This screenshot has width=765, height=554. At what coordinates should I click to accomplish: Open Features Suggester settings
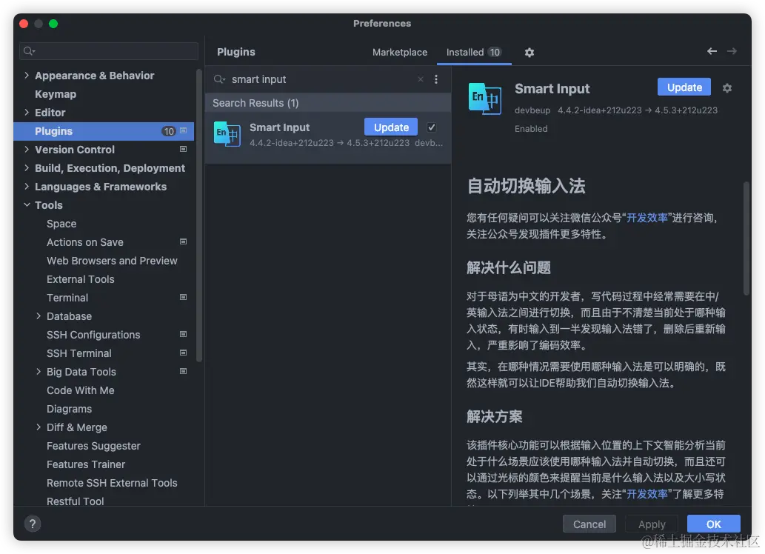pos(93,446)
